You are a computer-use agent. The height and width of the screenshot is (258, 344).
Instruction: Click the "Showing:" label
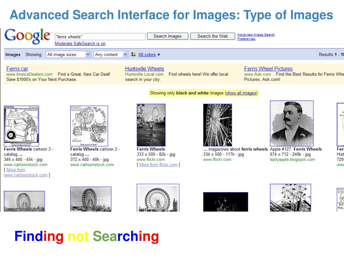point(34,54)
